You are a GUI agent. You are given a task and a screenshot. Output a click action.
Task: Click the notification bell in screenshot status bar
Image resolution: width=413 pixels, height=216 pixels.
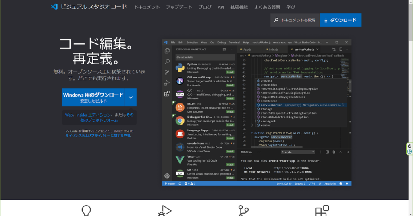click(347, 184)
